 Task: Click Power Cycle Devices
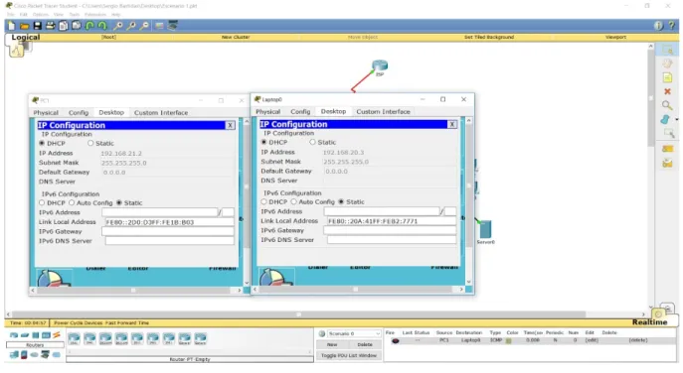click(79, 323)
